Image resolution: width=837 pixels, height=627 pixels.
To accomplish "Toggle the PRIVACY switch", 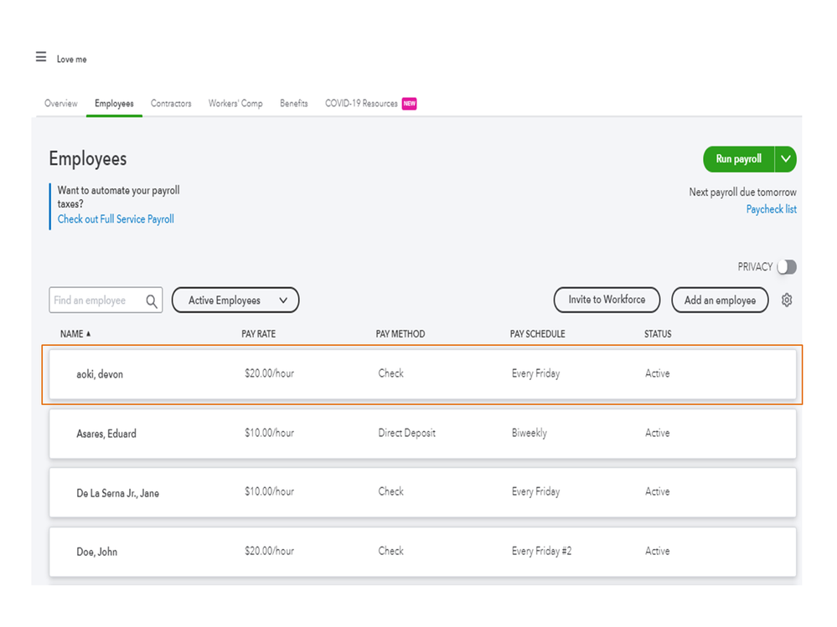I will click(786, 267).
